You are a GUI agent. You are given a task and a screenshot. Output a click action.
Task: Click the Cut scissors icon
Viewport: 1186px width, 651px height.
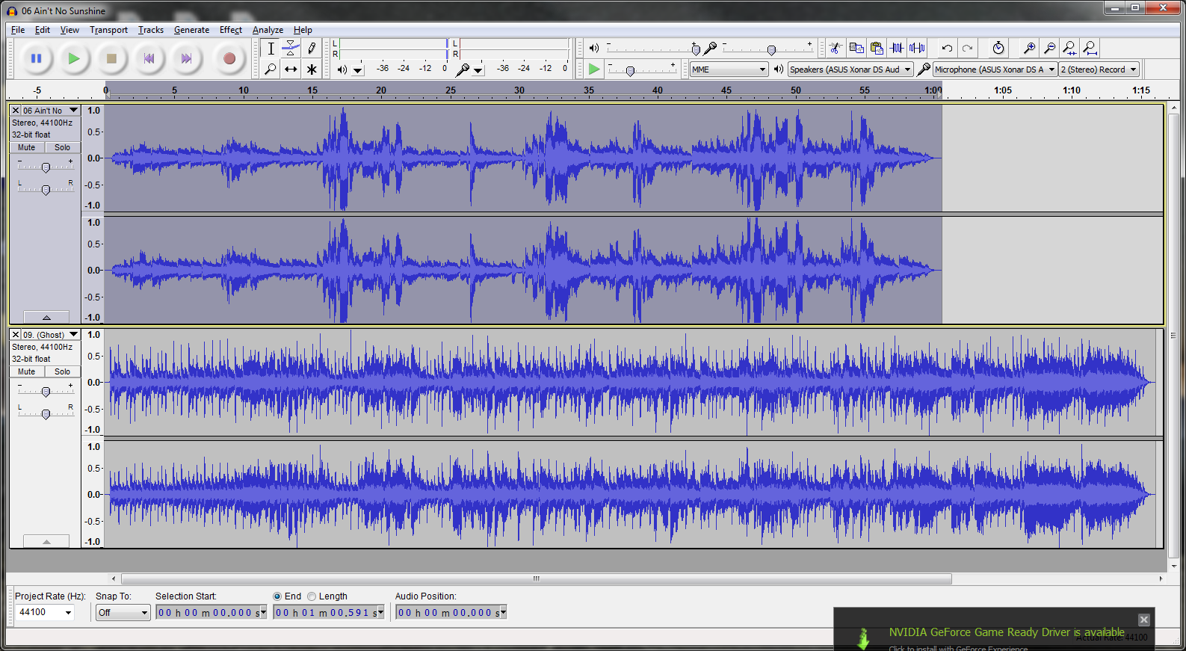[x=836, y=49]
